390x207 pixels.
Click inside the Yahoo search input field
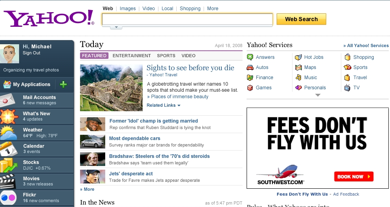coord(187,19)
